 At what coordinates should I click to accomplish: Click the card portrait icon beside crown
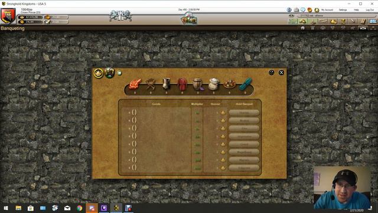point(109,73)
